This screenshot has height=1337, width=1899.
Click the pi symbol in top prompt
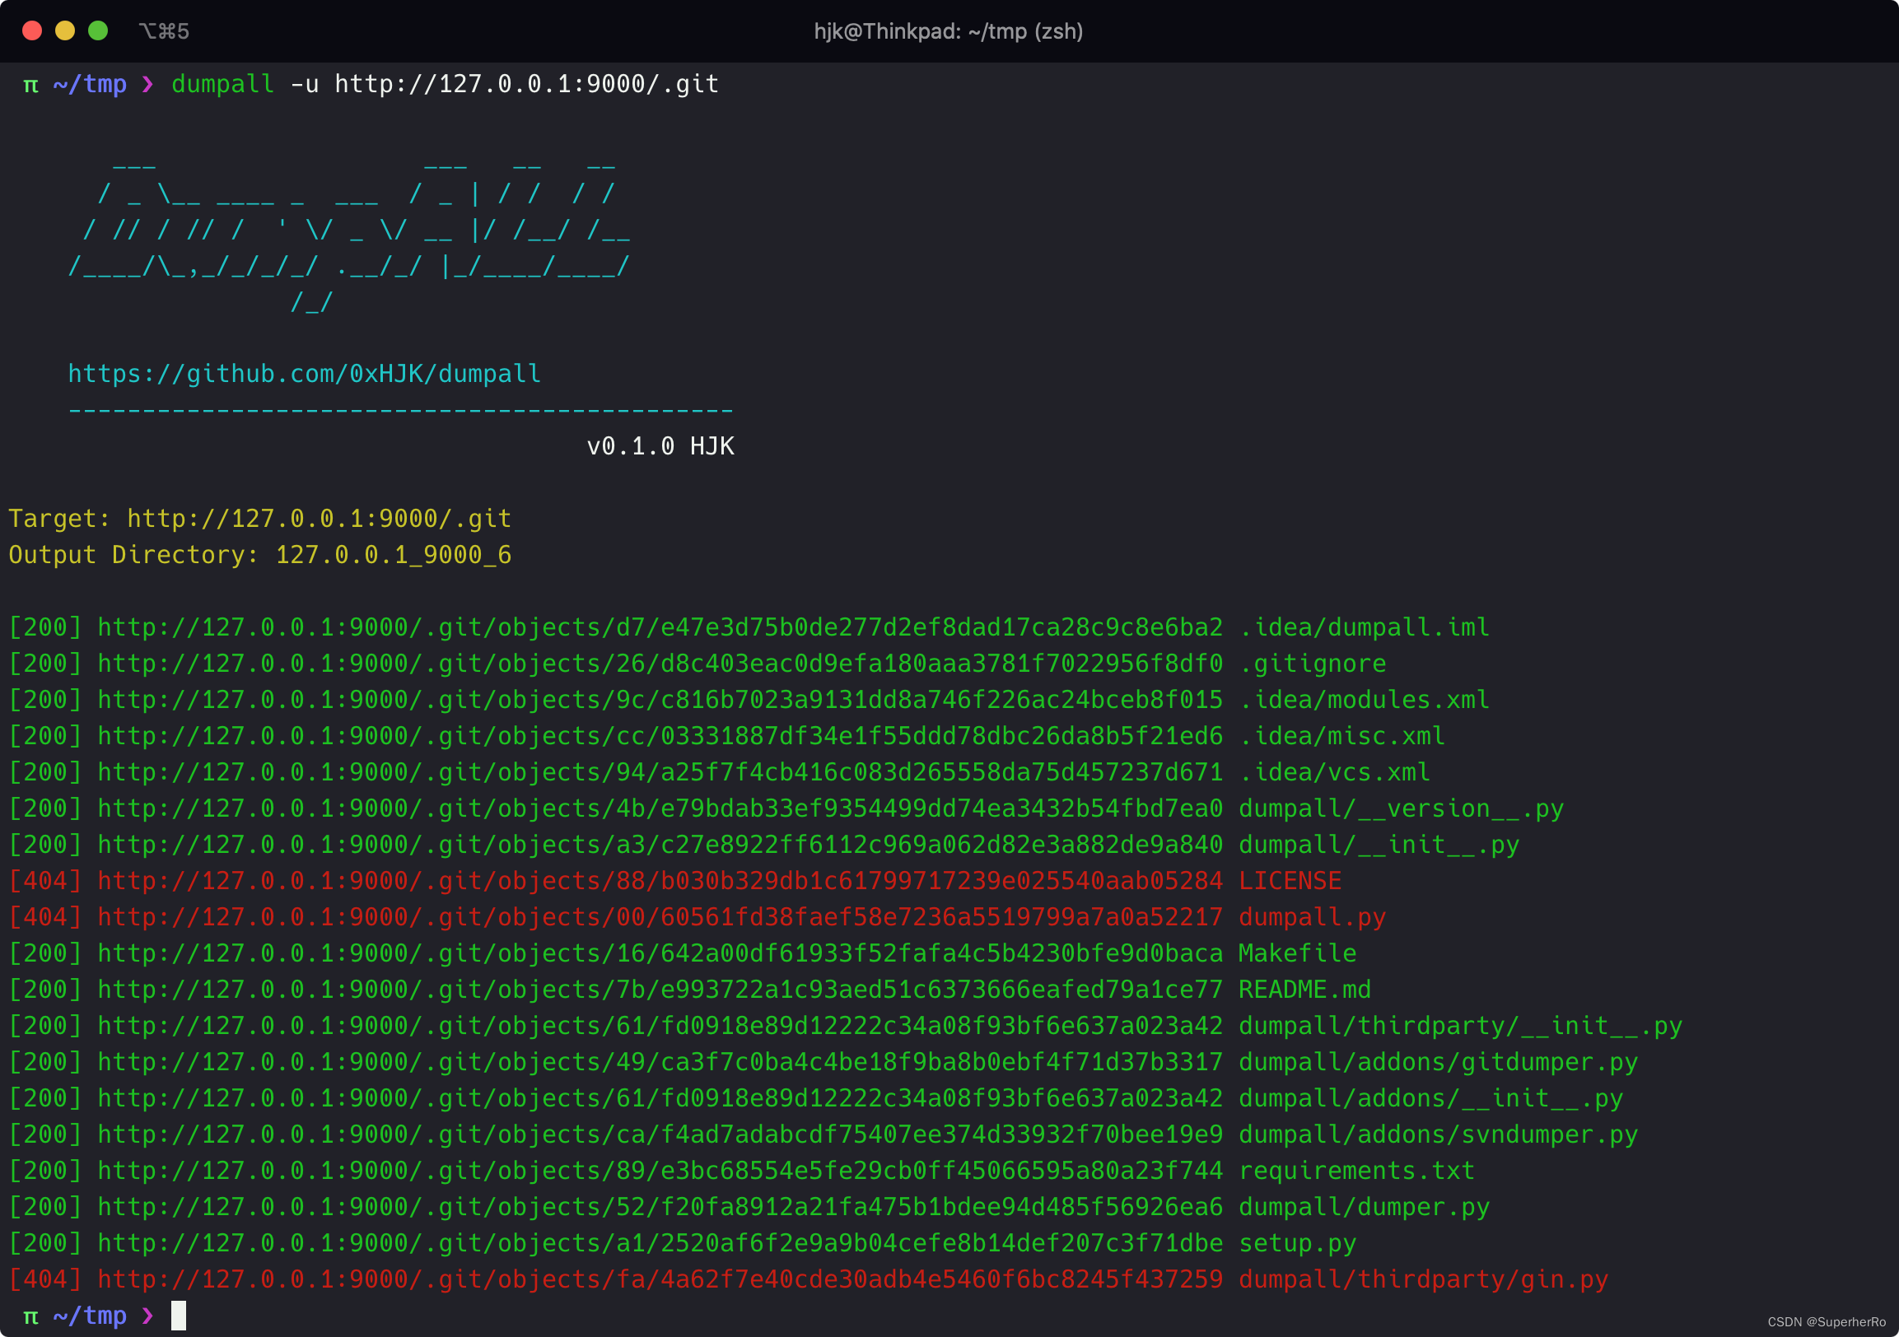[x=30, y=84]
